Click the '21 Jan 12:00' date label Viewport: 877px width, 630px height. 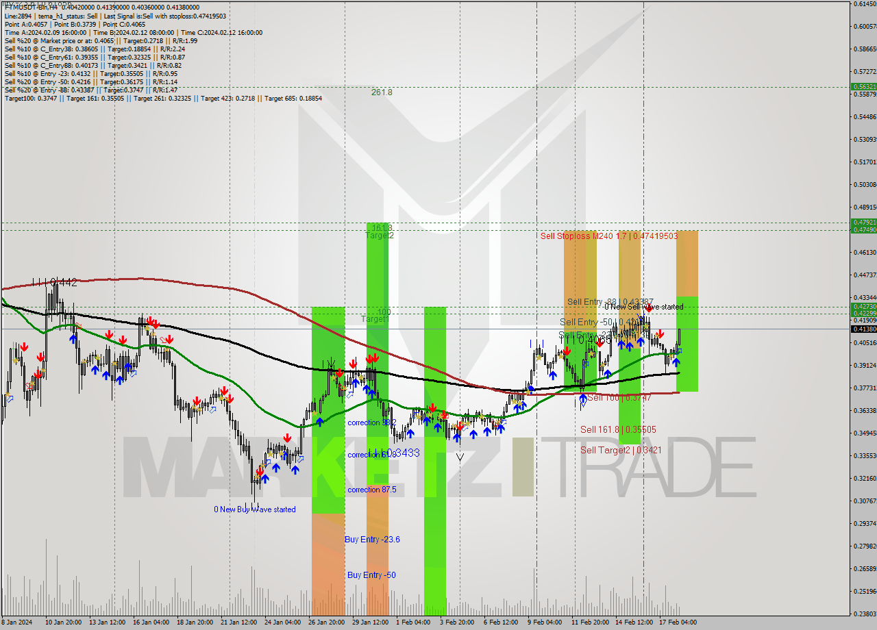click(238, 622)
